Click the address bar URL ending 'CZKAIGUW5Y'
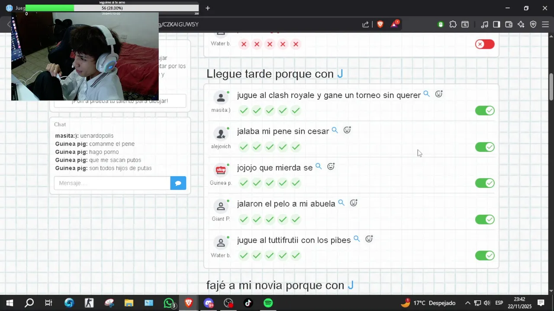This screenshot has width=554, height=311. 178,24
